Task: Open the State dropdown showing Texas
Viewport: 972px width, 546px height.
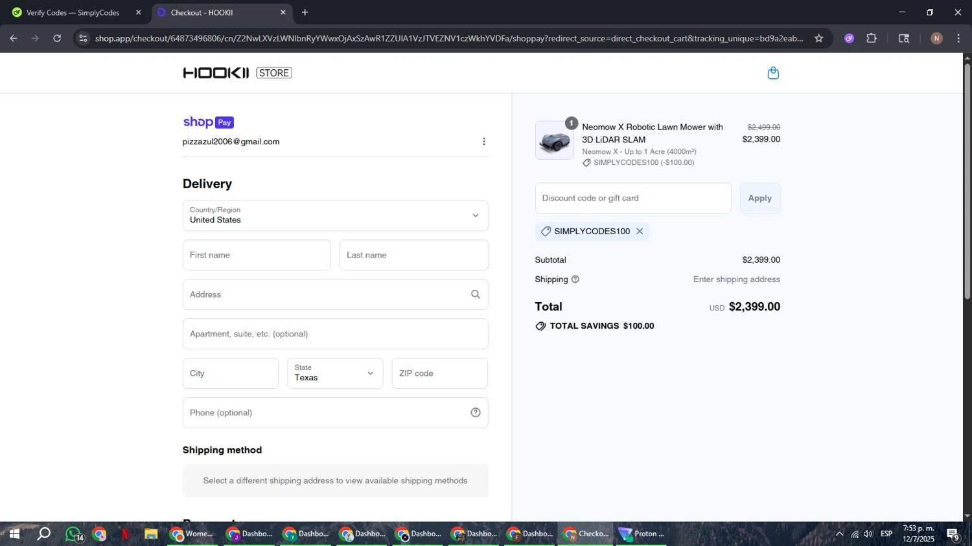Action: point(335,373)
